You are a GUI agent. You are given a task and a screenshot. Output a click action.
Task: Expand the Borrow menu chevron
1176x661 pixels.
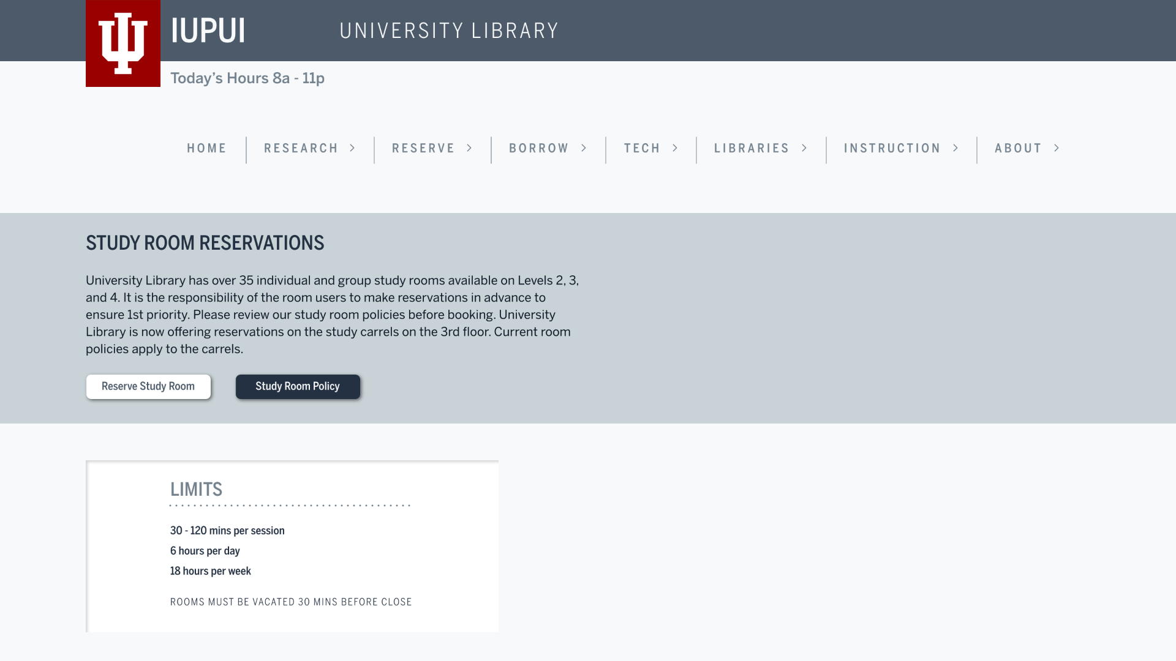coord(584,148)
